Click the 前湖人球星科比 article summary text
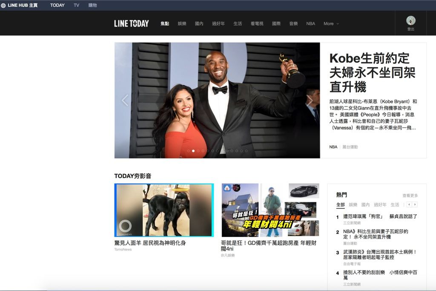This screenshot has width=436, height=291. click(373, 115)
